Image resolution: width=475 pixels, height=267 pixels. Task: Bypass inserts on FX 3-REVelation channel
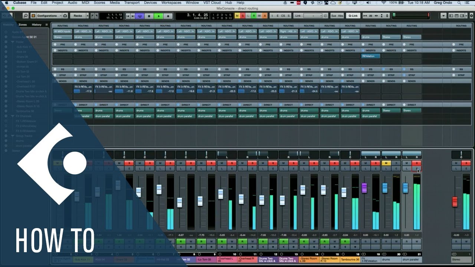pyautogui.click(x=364, y=50)
